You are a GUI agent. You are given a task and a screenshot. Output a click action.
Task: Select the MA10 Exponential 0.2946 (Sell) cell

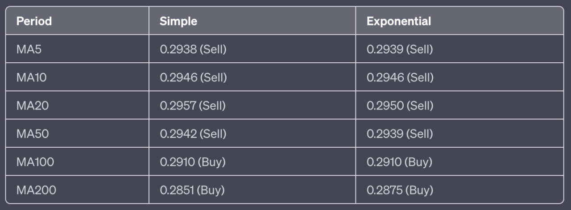[x=400, y=77]
